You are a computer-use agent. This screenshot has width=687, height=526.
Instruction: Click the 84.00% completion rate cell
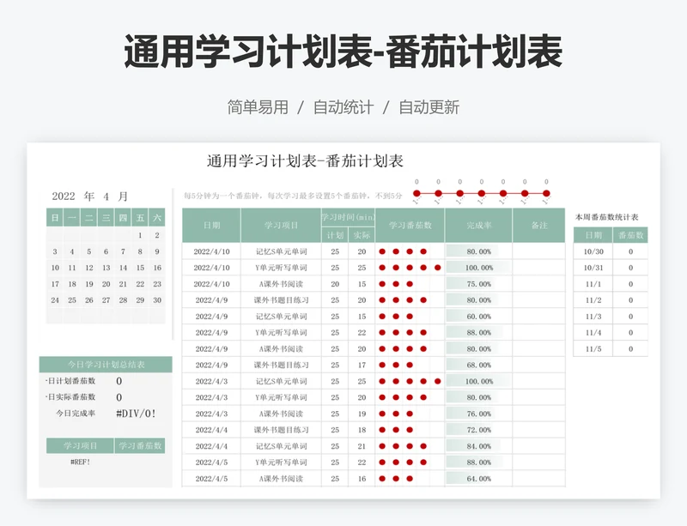[479, 446]
